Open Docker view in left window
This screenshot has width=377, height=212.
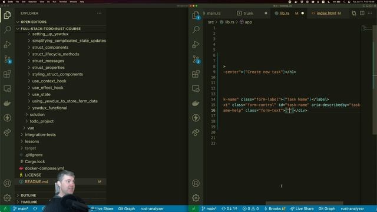click(7, 104)
